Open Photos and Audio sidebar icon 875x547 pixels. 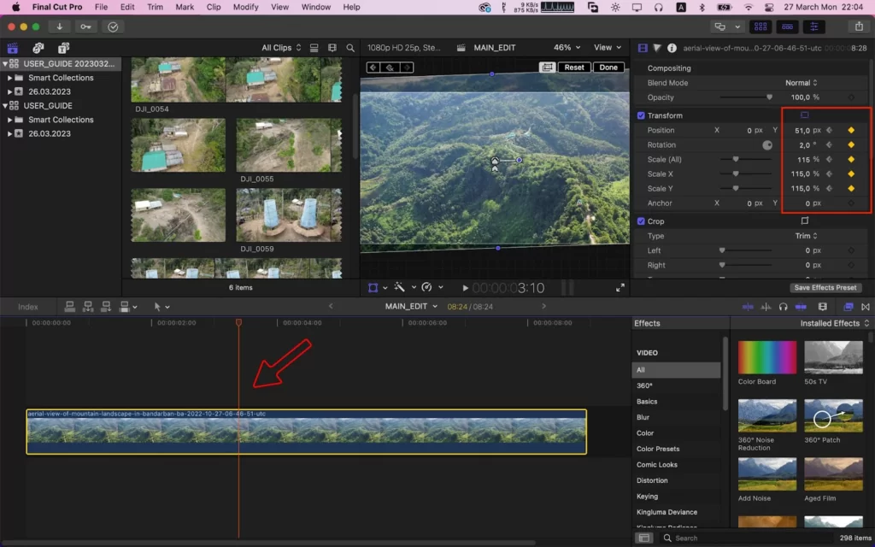coord(38,48)
